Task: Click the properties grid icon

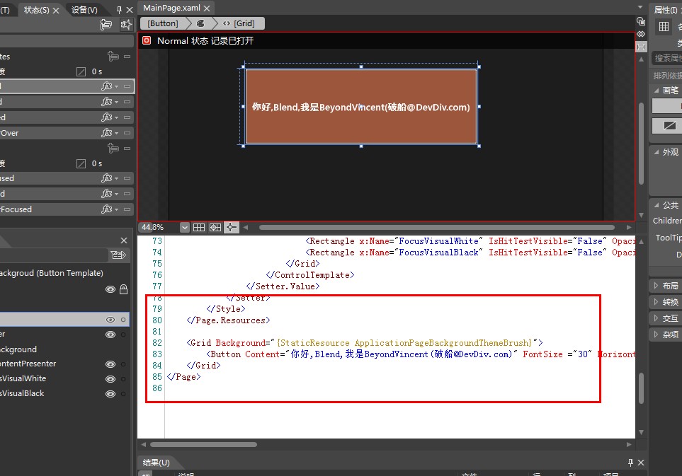Action: 664,26
